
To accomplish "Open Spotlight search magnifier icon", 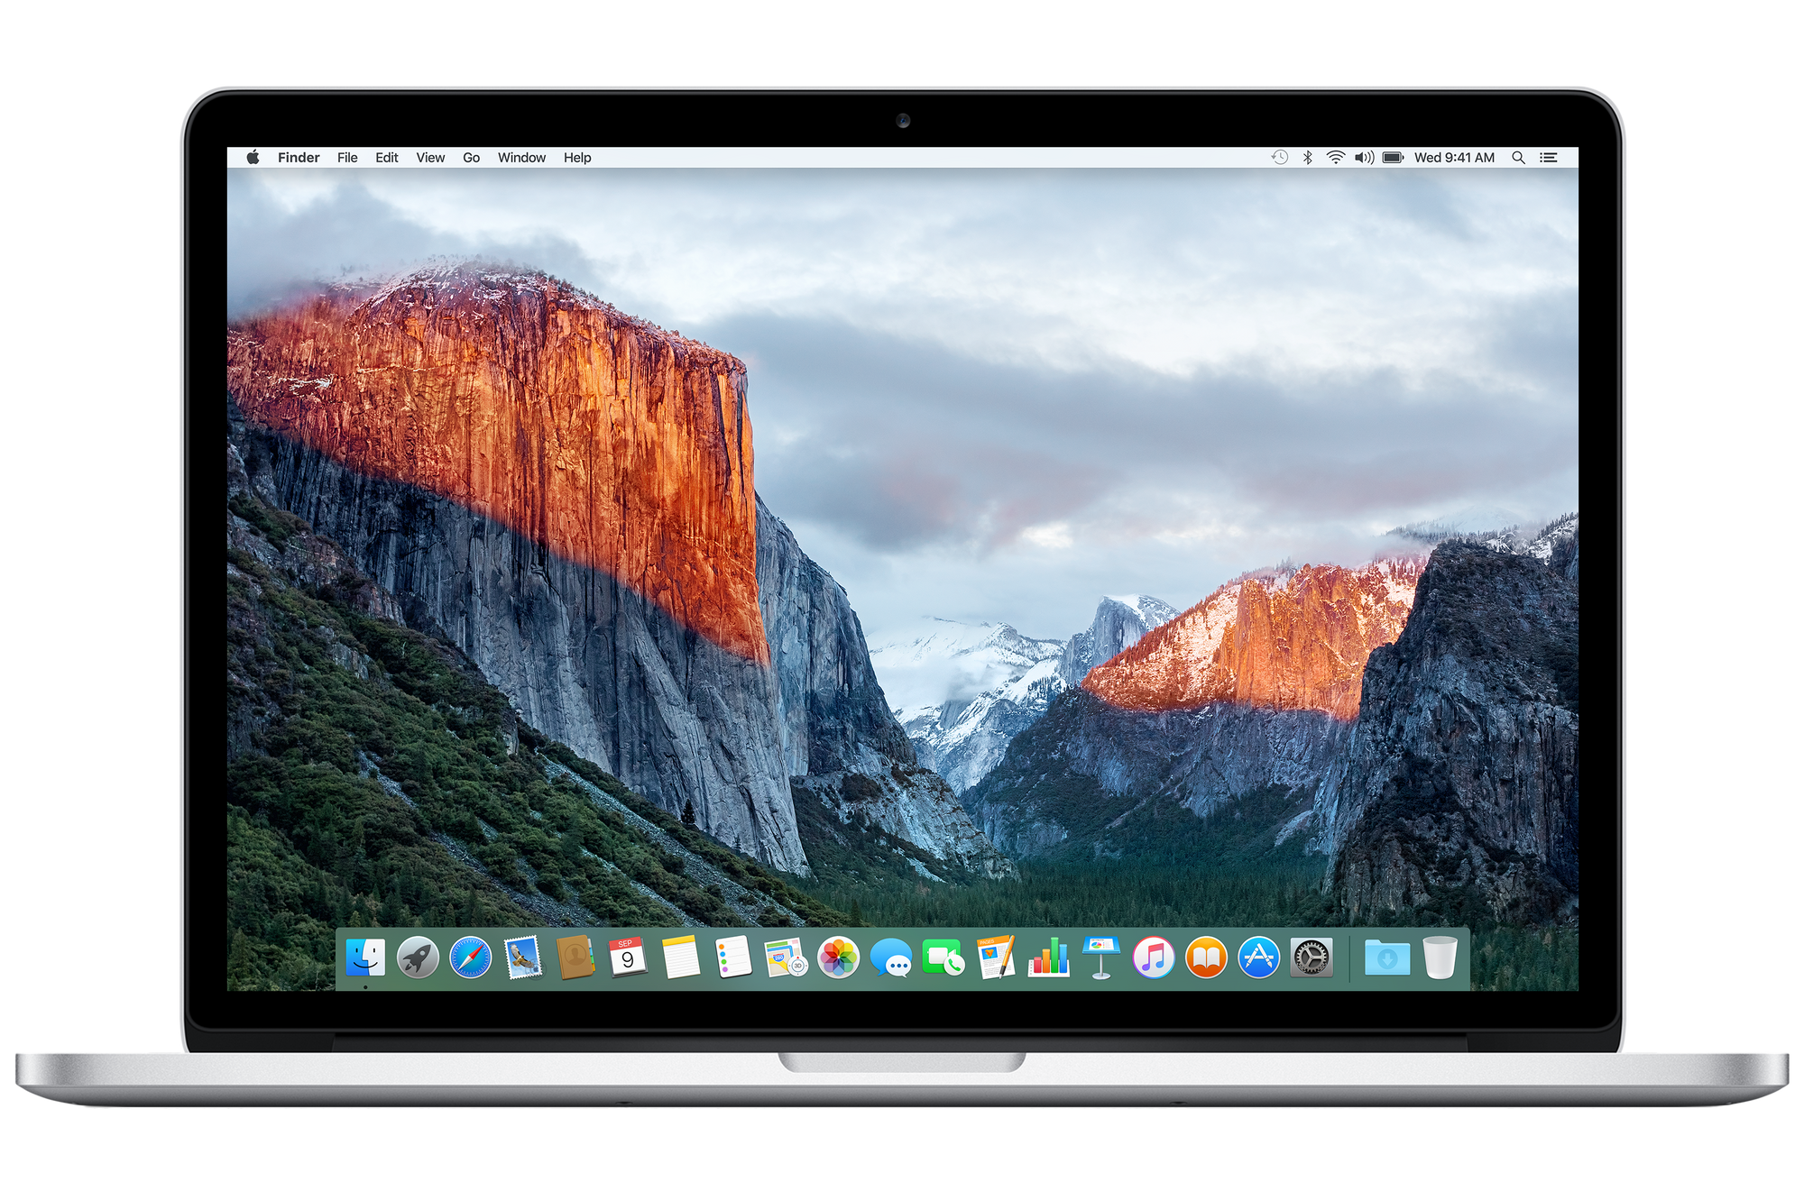I will tap(1519, 157).
